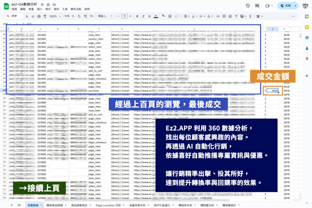Decrease font size with minus
The image size is (312, 208).
119,16
